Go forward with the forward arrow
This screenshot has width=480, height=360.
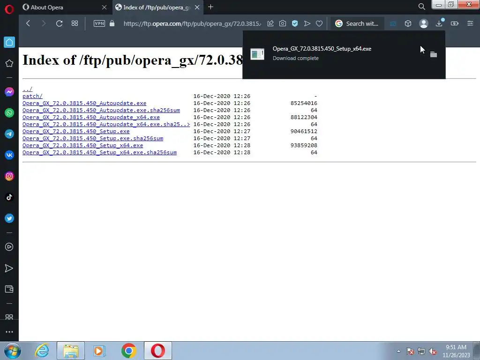click(44, 23)
